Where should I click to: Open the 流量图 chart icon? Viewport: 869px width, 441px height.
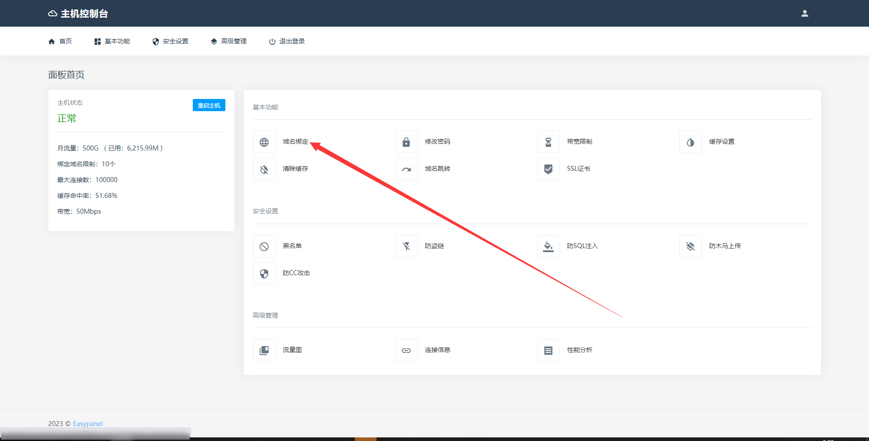[x=264, y=350]
